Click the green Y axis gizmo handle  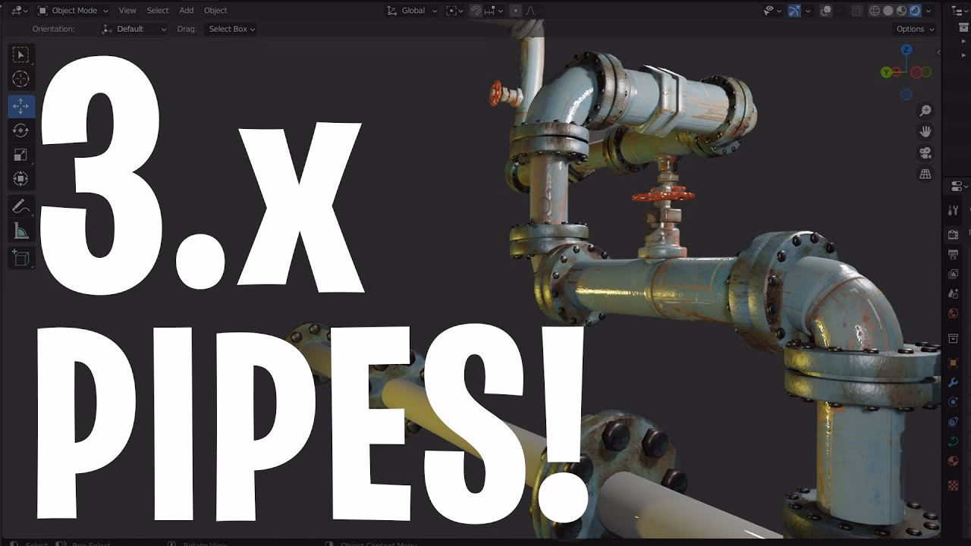click(x=886, y=72)
